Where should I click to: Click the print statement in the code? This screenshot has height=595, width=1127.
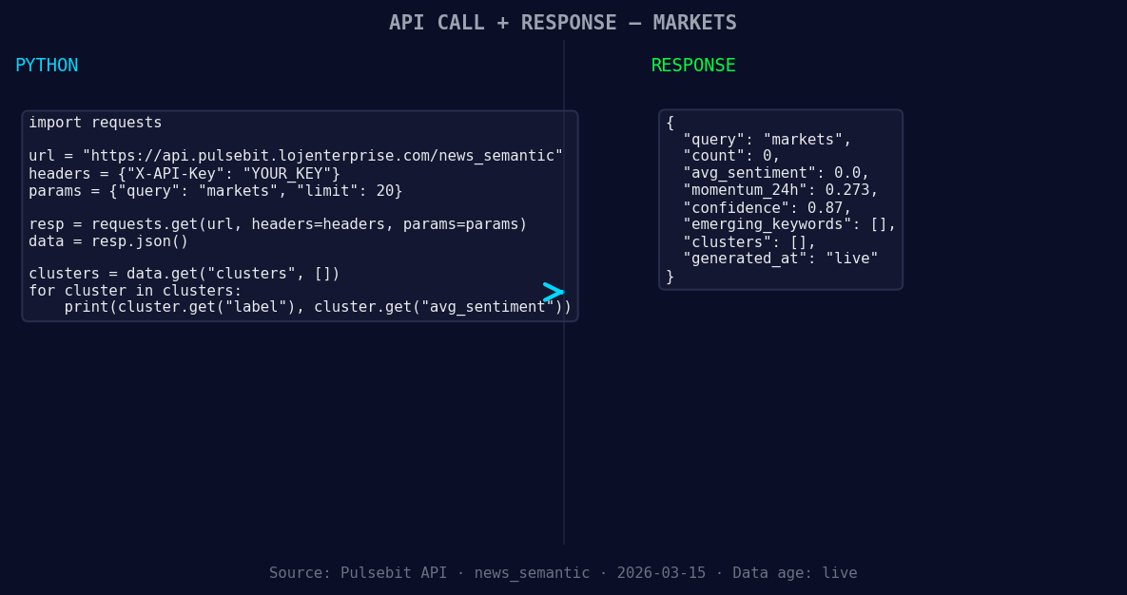tap(317, 306)
